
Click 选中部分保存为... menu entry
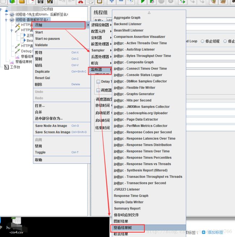point(62,118)
